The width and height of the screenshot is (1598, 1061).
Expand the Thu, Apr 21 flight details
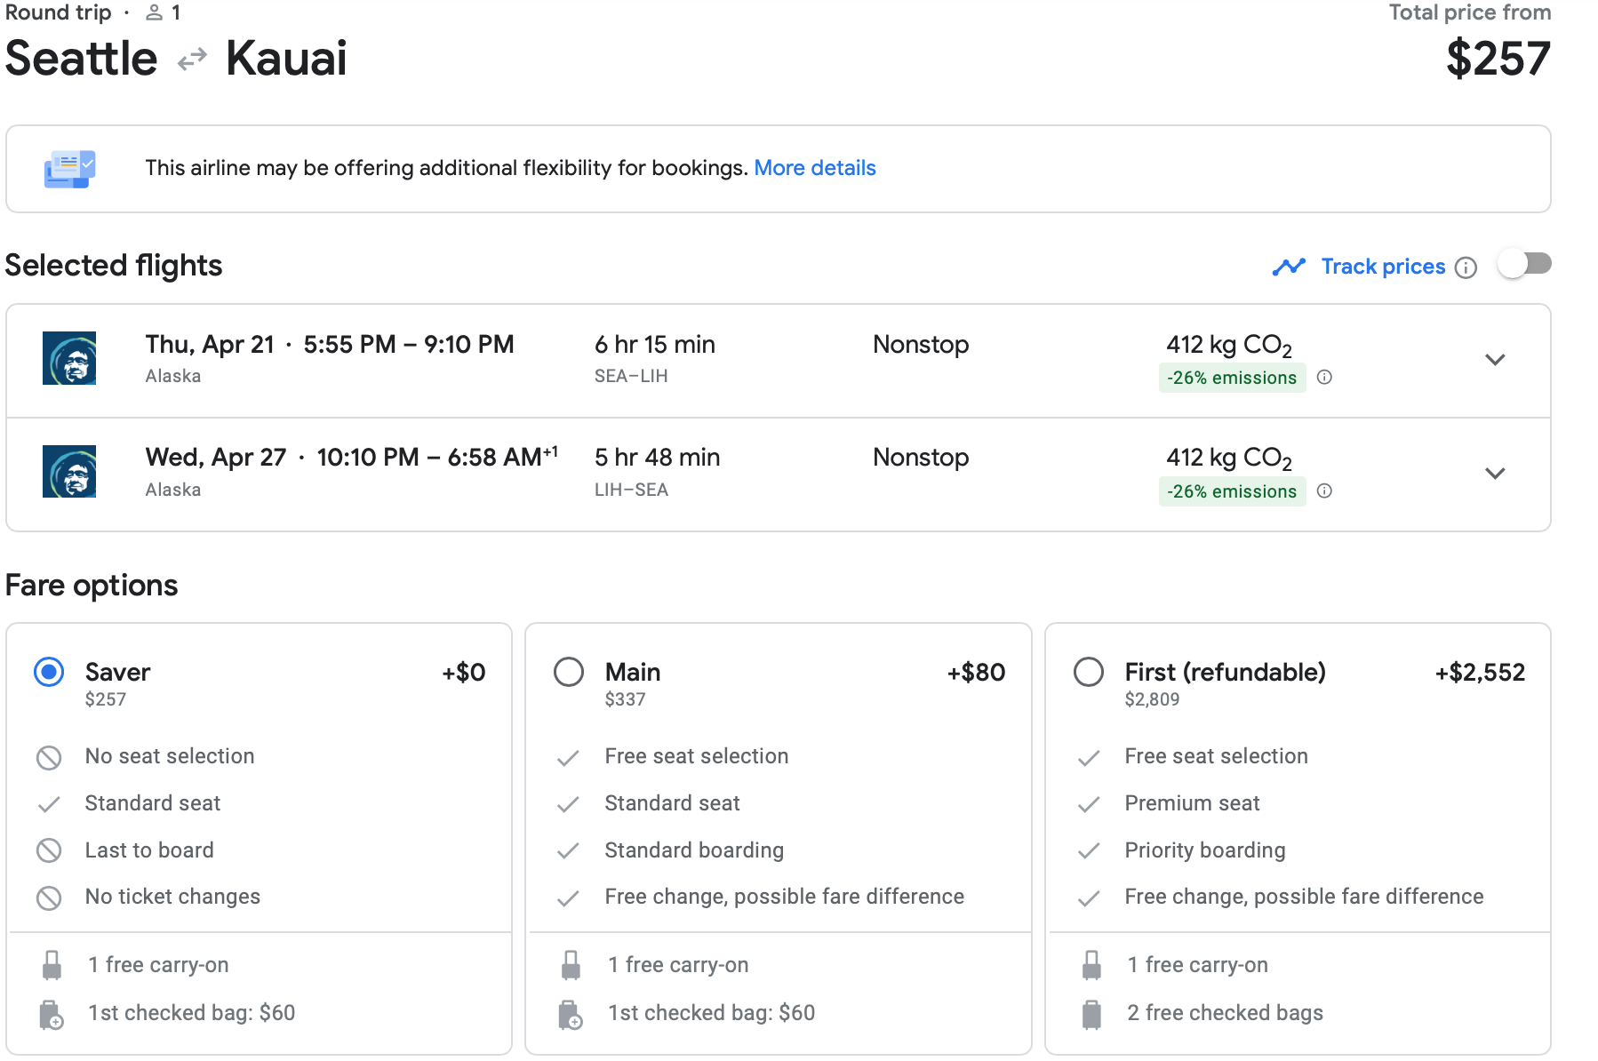coord(1495,360)
